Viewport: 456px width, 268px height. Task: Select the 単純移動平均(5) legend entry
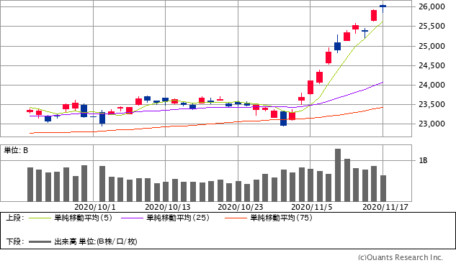click(83, 218)
